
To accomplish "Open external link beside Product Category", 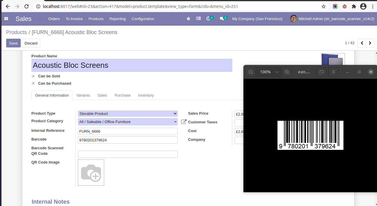I will point(184,122).
